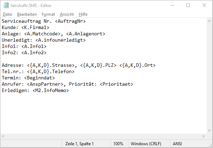
Task: Place cursor in the <AuftragNr> placeholder
Action: [70, 21]
